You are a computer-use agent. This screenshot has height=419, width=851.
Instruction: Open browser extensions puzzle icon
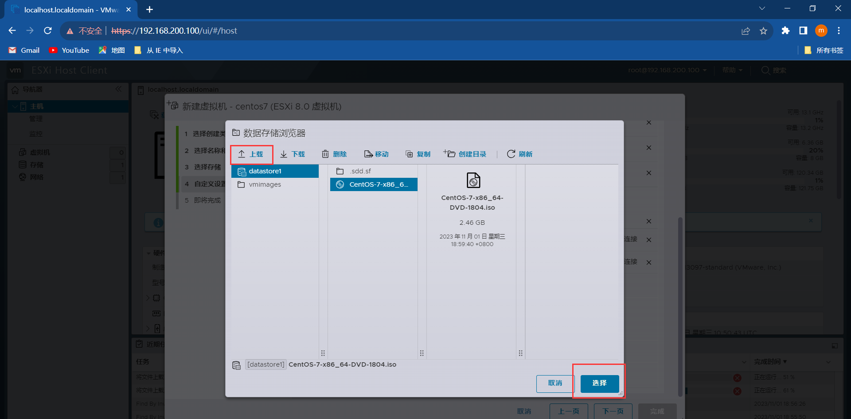pos(785,31)
